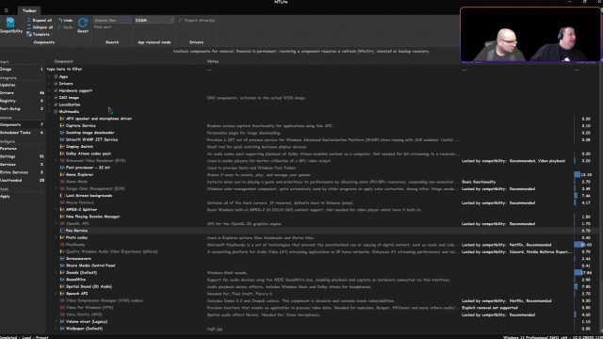Click the Find next button
Image resolution: width=603 pixels, height=339 pixels.
(x=103, y=27)
